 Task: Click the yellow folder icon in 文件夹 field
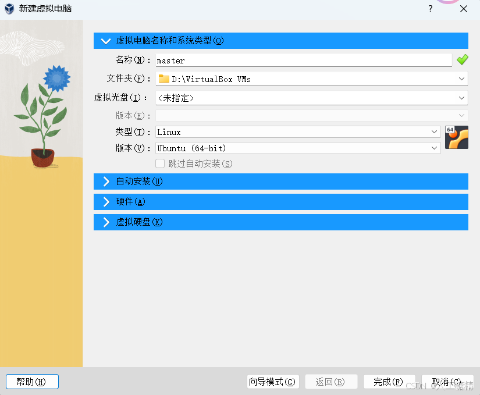pyautogui.click(x=163, y=79)
